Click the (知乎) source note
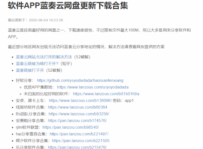Screen dimensions: 203x149 [x=66, y=64]
